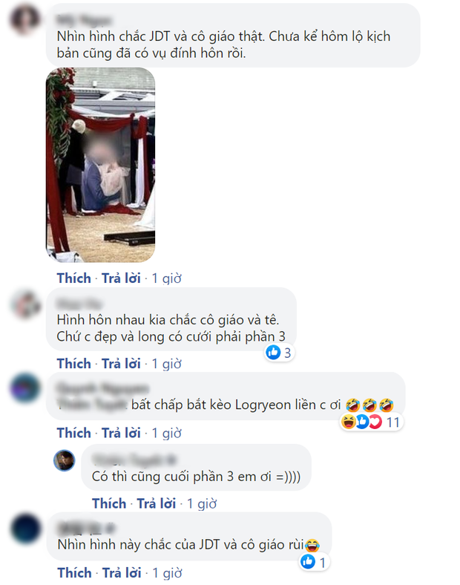The image size is (460, 585).
Task: Click Thích under the last JDT comment
Action: tap(74, 572)
